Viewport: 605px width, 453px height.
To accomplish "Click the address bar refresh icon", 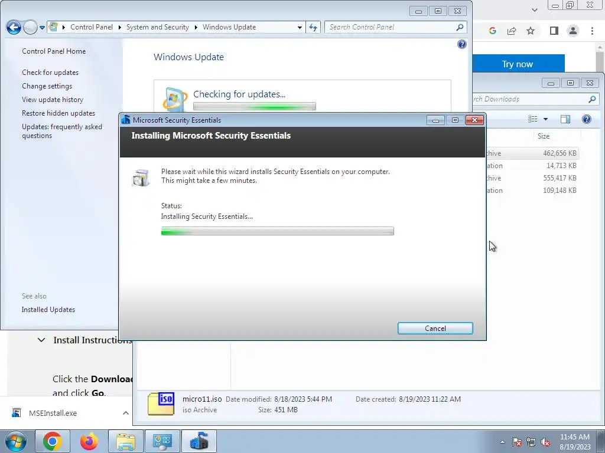I will click(313, 27).
